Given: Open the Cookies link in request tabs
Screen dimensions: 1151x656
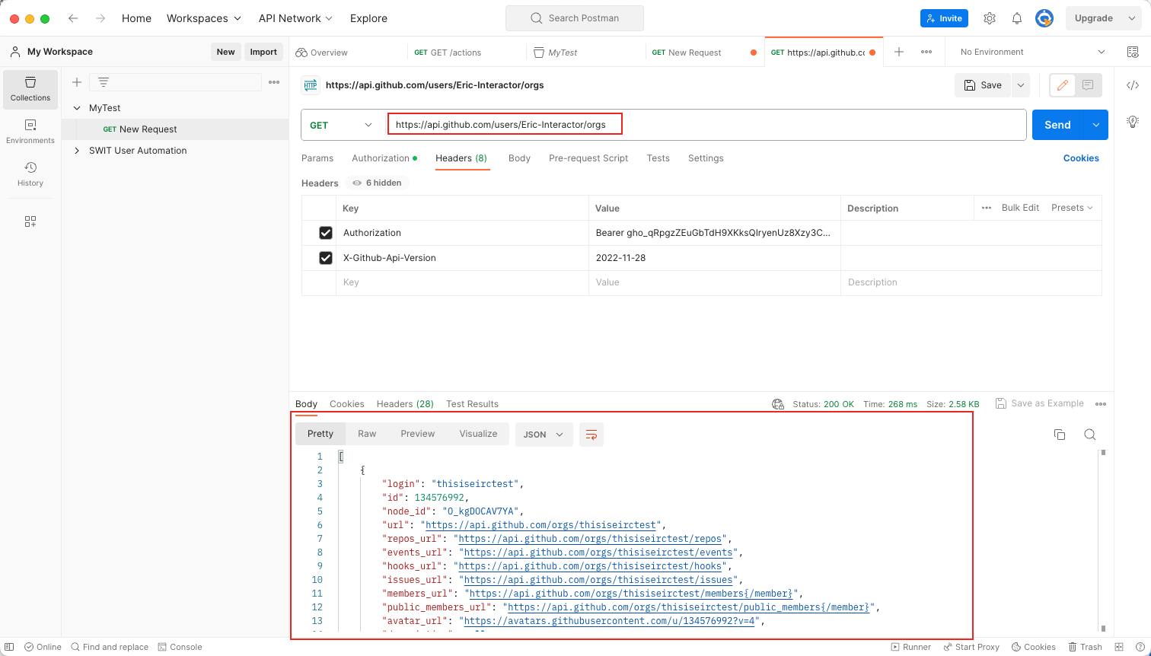Looking at the screenshot, I should click(x=1081, y=158).
